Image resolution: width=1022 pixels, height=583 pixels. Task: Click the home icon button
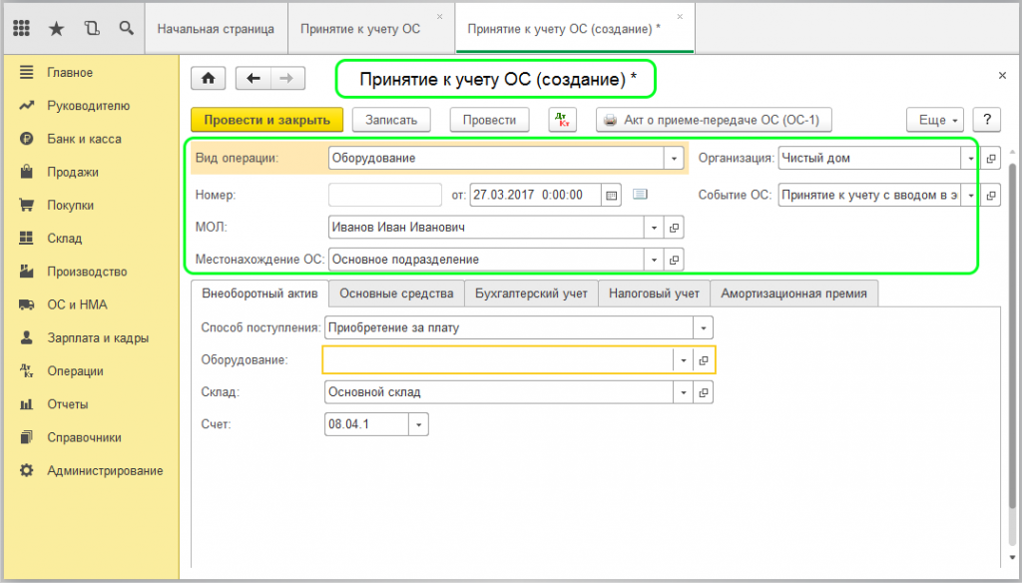pyautogui.click(x=209, y=79)
